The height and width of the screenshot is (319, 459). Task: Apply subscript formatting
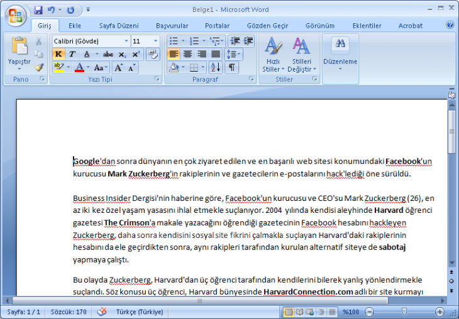coord(122,55)
